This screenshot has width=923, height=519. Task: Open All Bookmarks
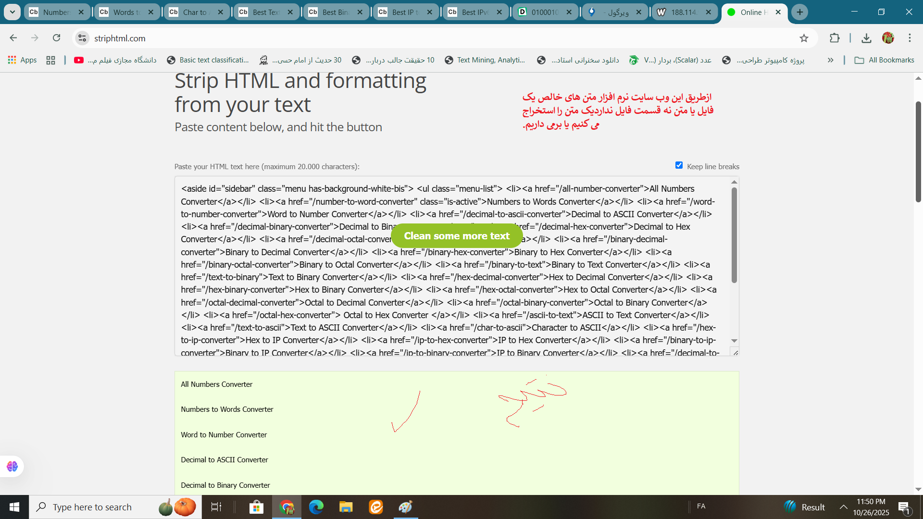(885, 60)
